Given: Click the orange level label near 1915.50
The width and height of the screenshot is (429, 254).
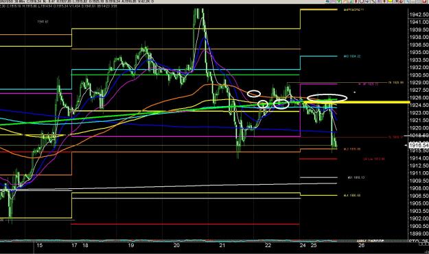Looking at the screenshot, I should coord(352,149).
